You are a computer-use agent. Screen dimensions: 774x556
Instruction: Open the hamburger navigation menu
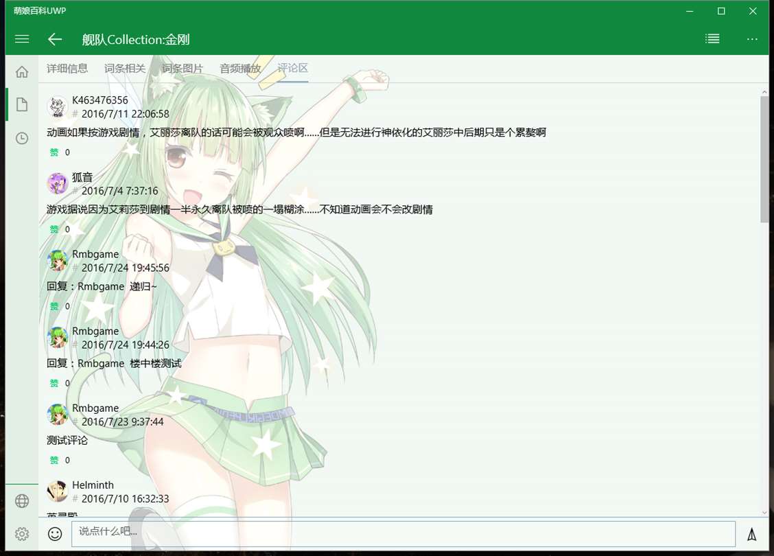point(22,39)
